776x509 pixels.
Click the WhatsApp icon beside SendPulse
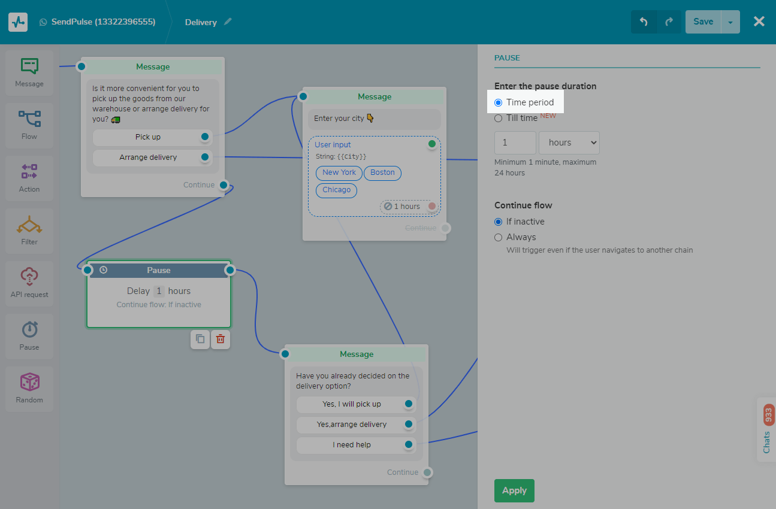[x=43, y=22]
